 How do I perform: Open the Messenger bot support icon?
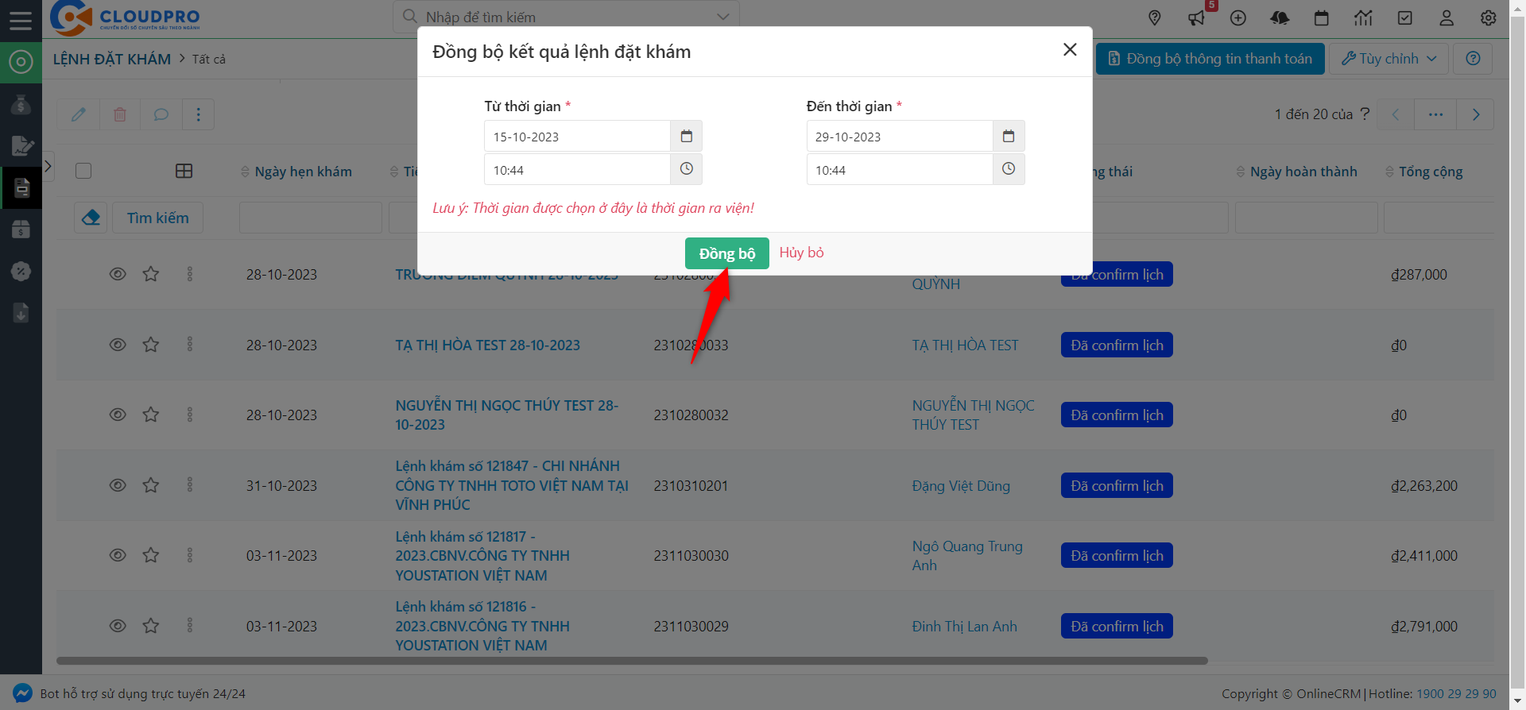[x=22, y=693]
